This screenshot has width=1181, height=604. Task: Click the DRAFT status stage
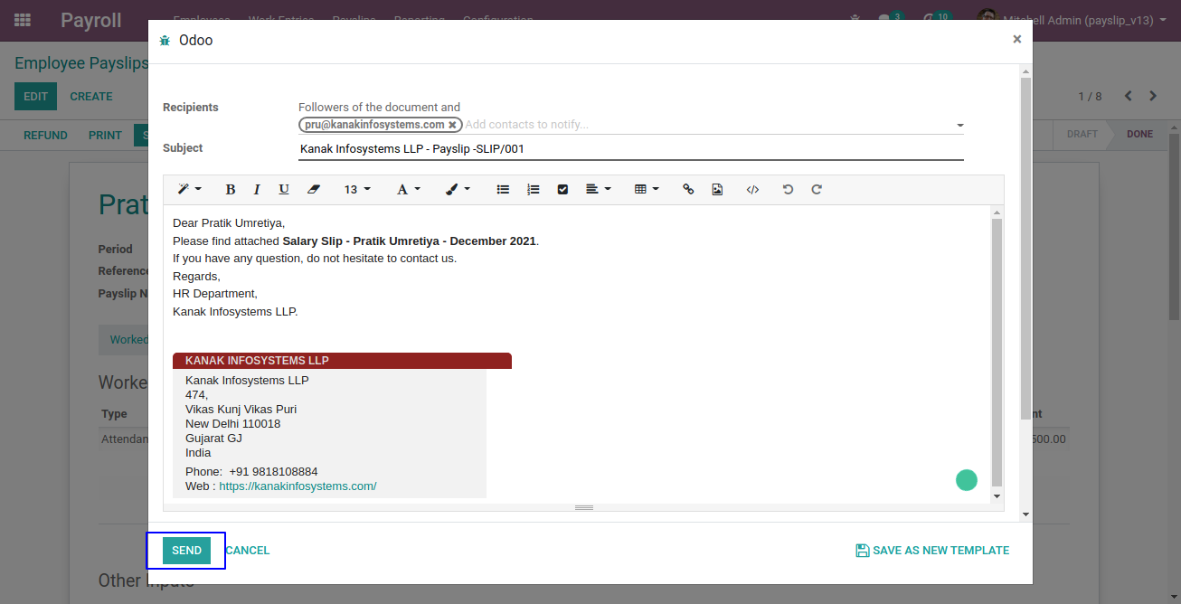point(1082,134)
